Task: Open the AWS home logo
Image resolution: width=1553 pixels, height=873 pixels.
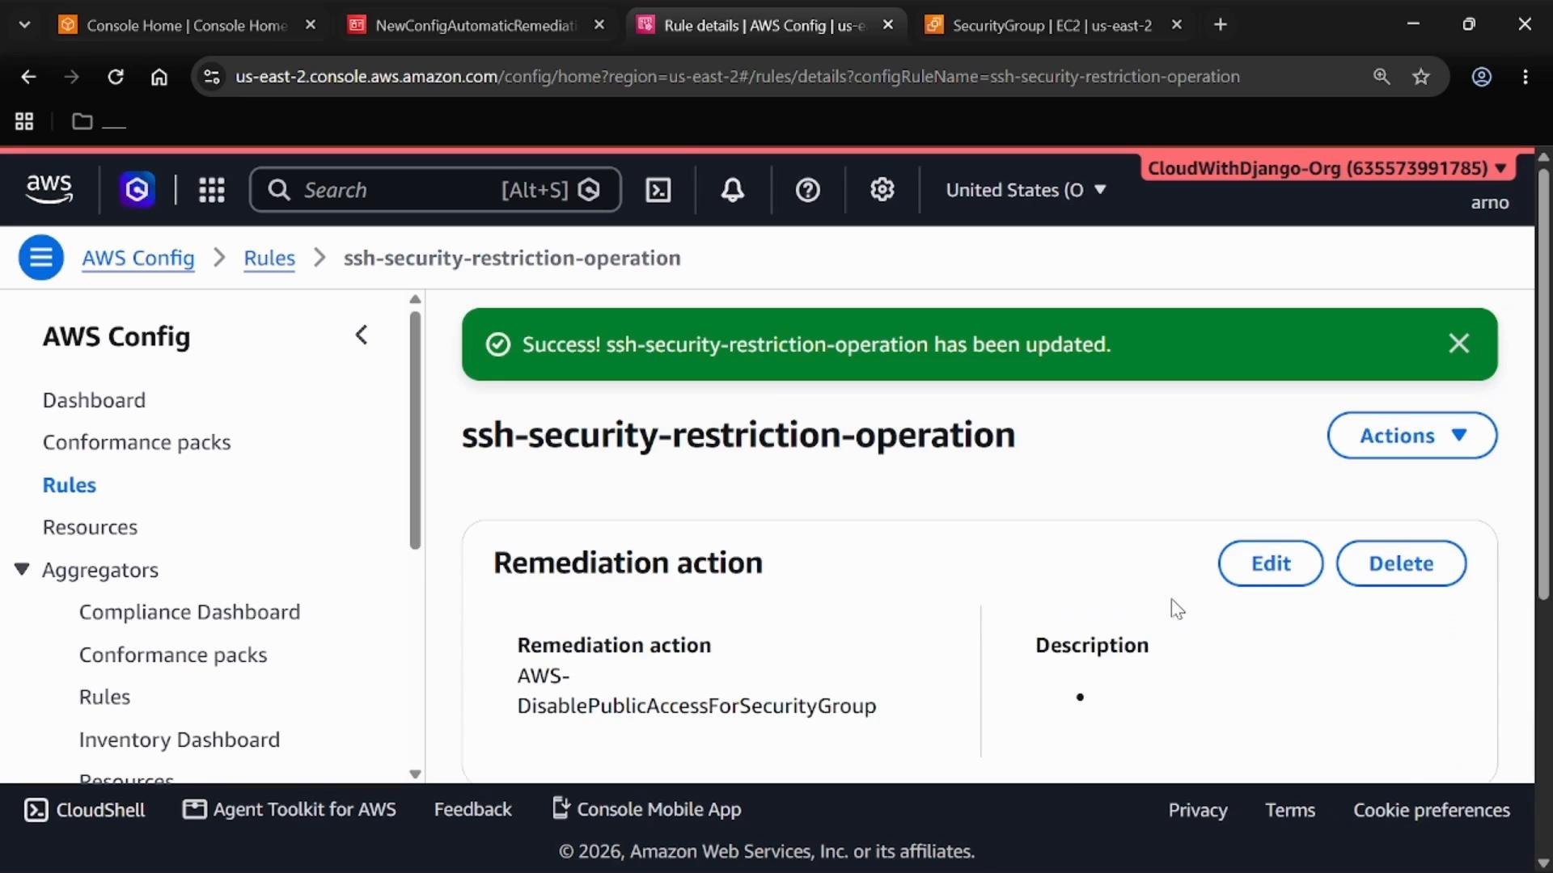Action: pos(49,189)
